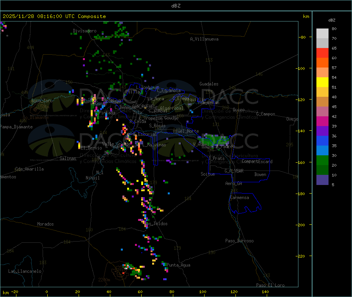Click the 'Morados' map label
Viewport: 352px width, 297px height.
click(45, 224)
